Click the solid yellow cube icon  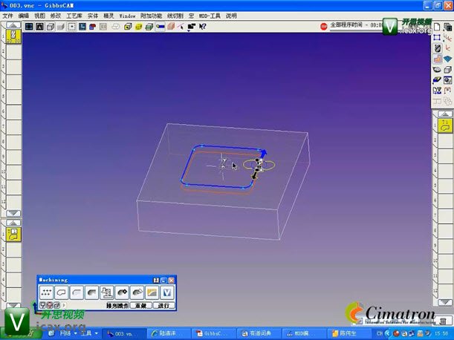pyautogui.click(x=138, y=27)
